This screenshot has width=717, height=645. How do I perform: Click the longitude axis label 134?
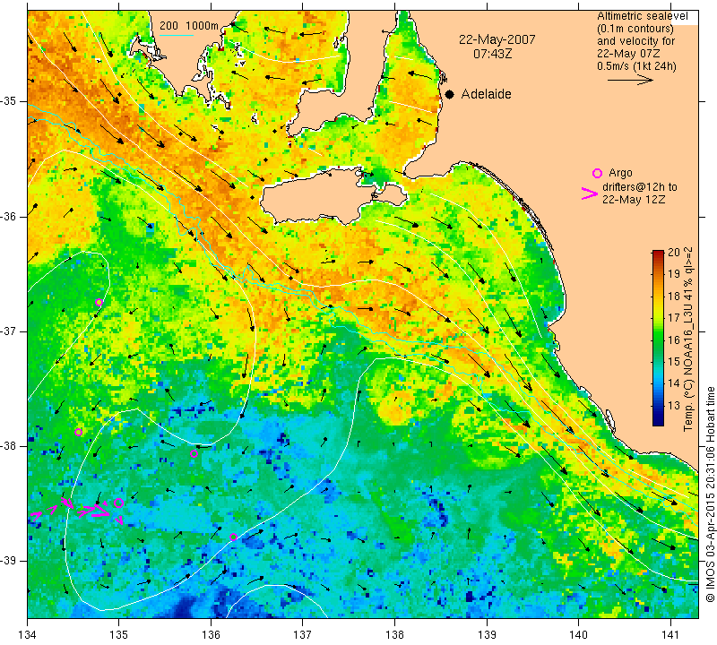pos(28,634)
